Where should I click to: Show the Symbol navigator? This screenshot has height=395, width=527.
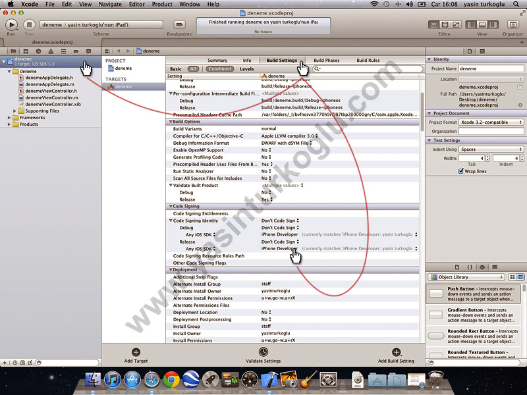(26, 51)
